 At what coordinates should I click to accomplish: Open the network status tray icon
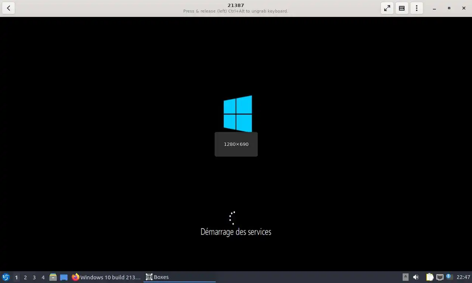point(440,277)
